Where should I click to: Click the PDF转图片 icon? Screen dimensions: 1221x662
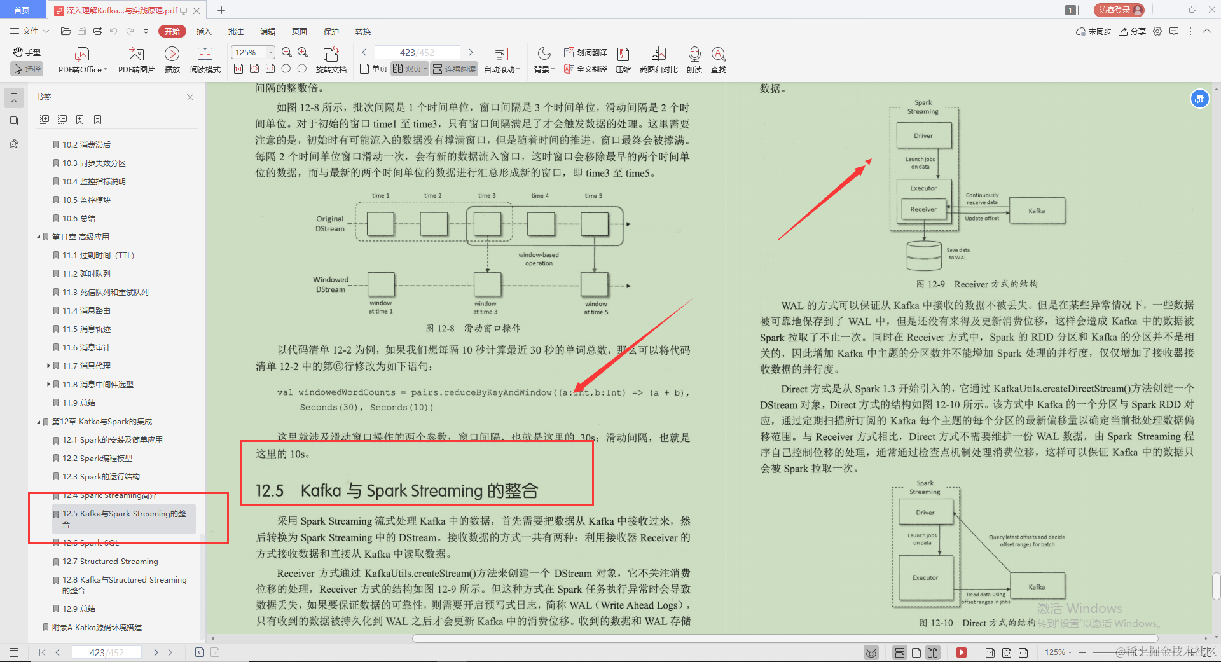(135, 59)
